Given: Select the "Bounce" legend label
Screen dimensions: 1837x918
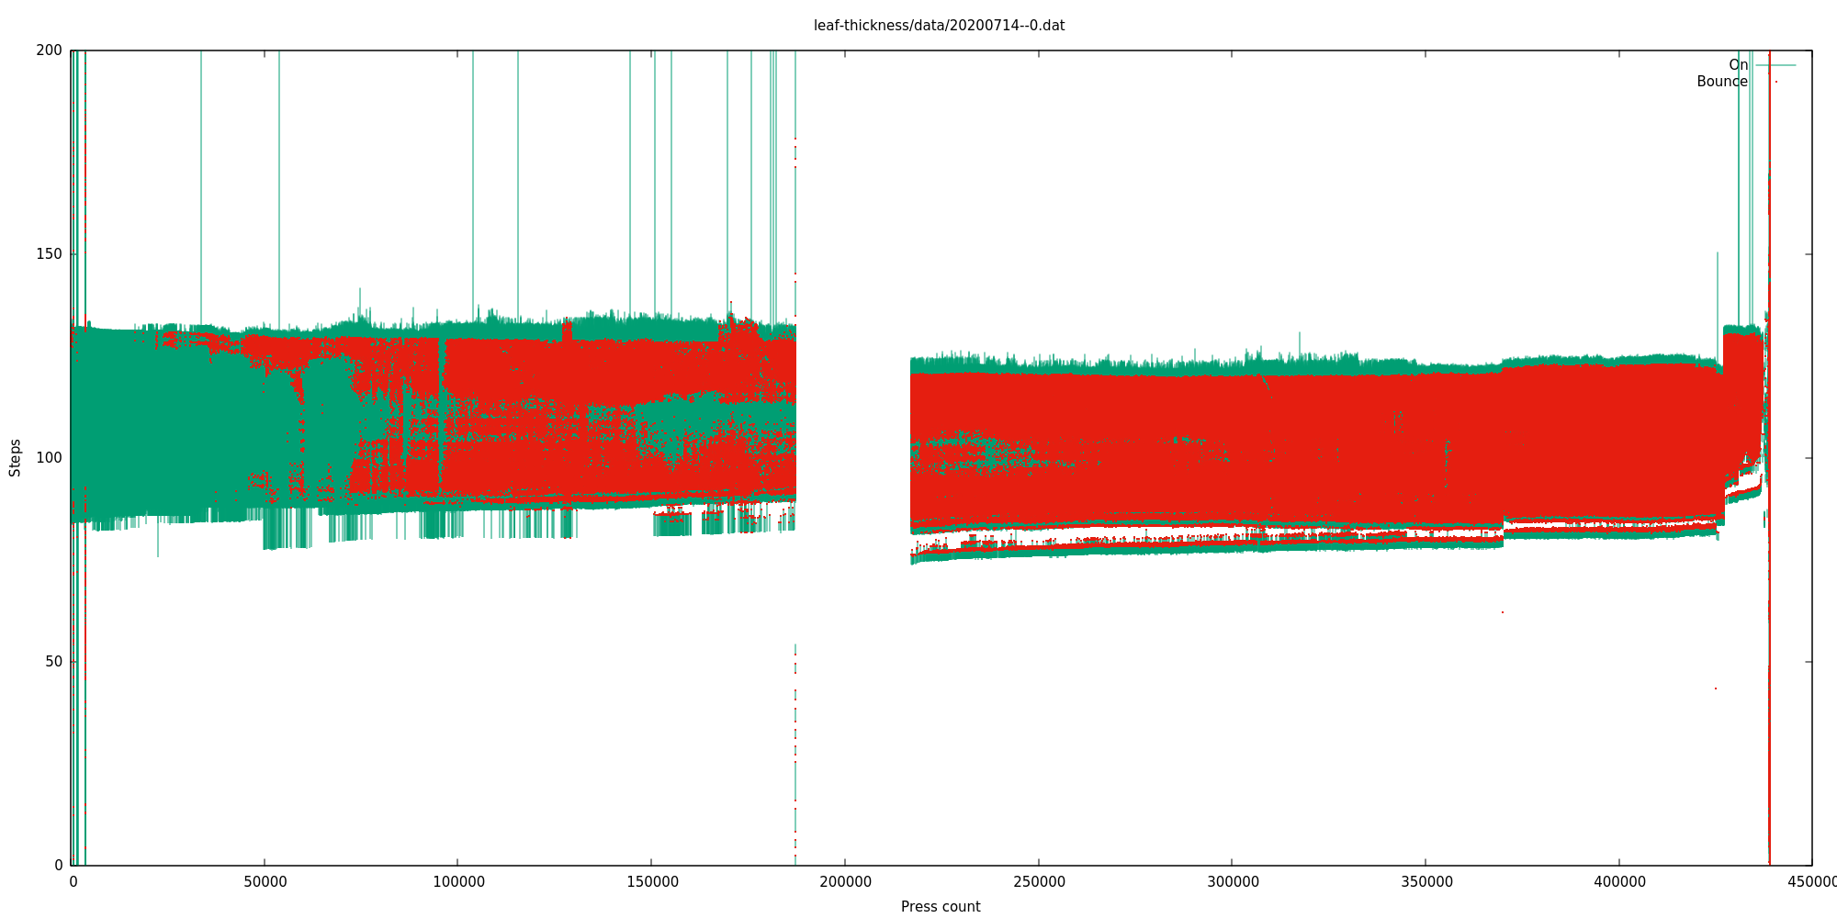Looking at the screenshot, I should point(1721,82).
